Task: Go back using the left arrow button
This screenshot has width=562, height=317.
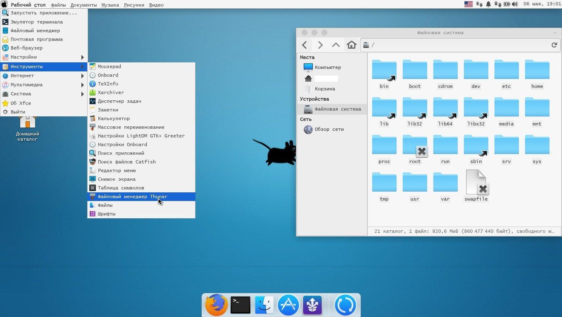Action: click(x=305, y=45)
